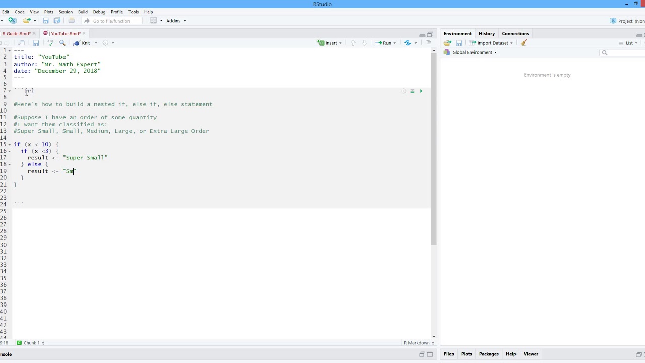645x363 pixels.
Task: Minimize the Console pane
Action: pos(422,354)
